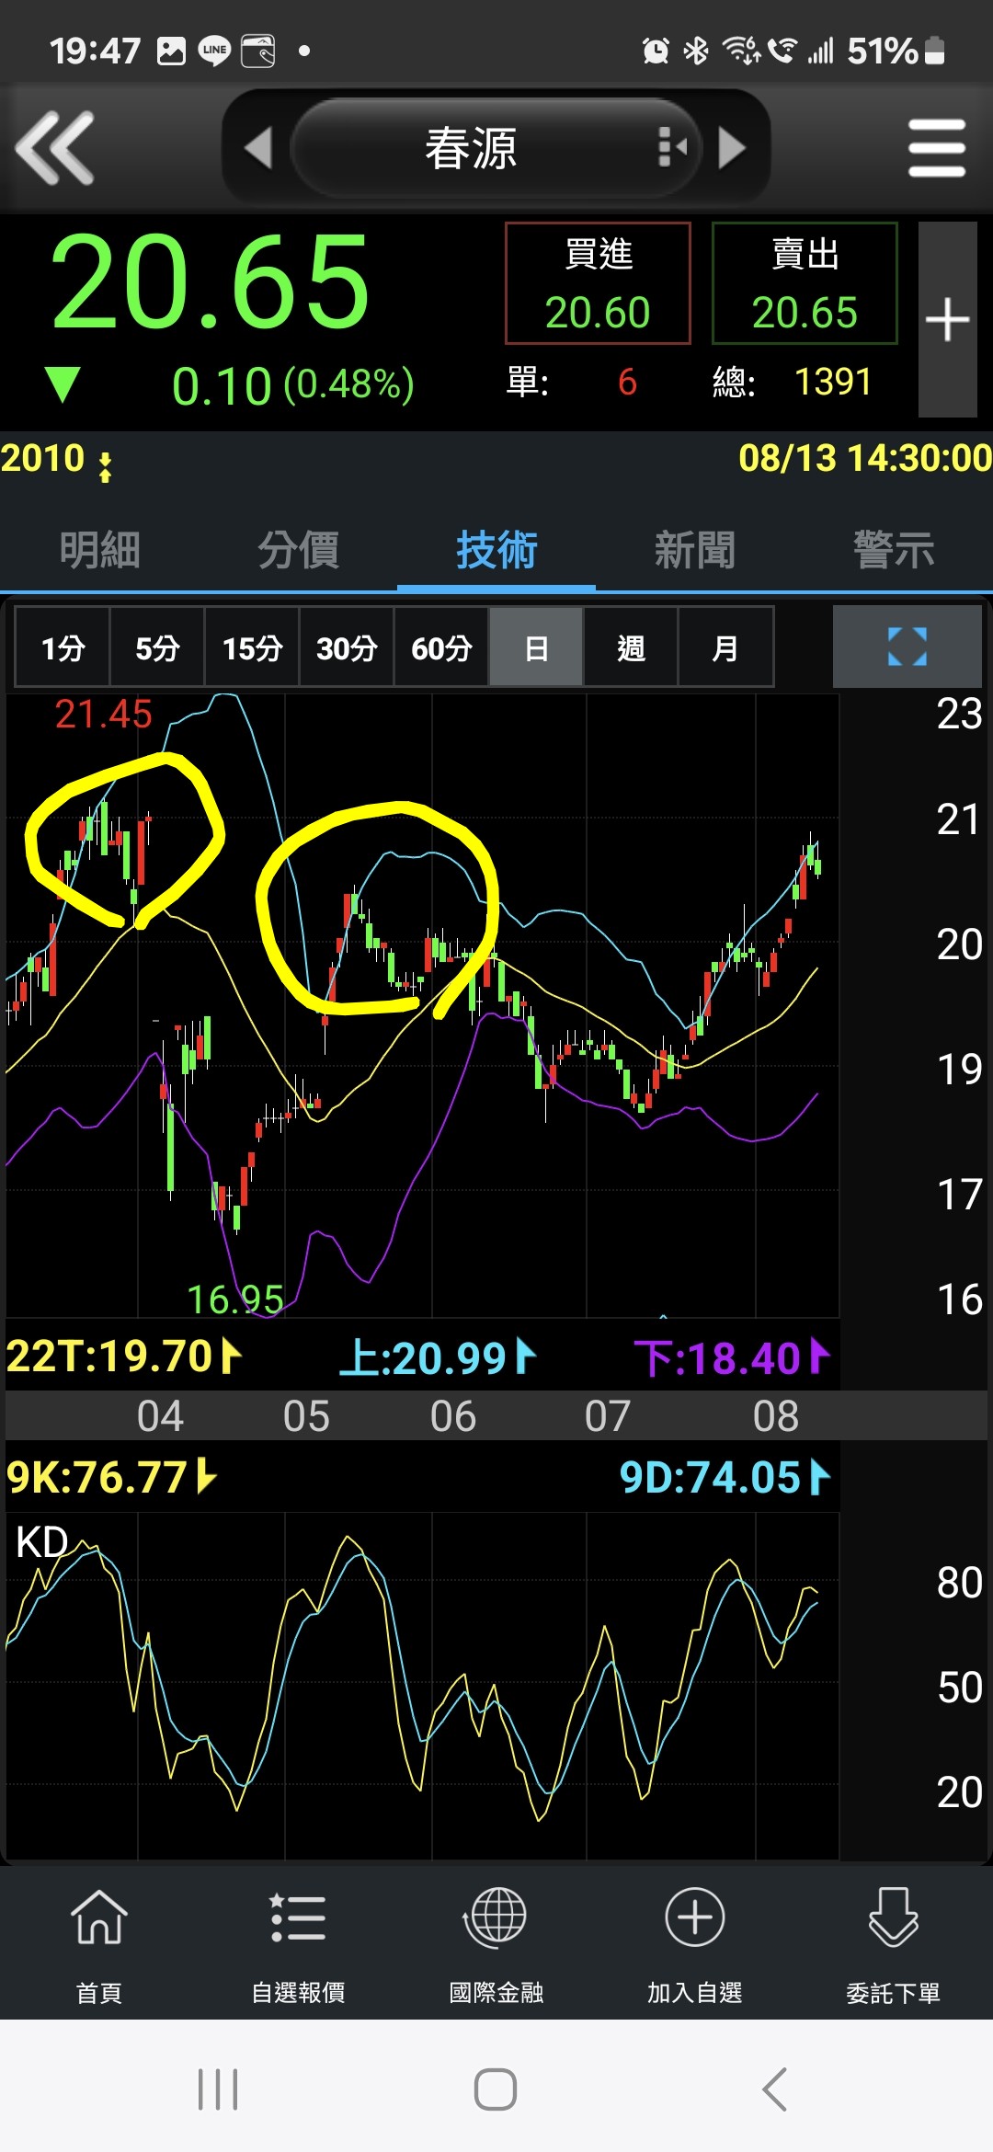Tap the current price 20.65
993x2152 pixels.
click(x=210, y=281)
